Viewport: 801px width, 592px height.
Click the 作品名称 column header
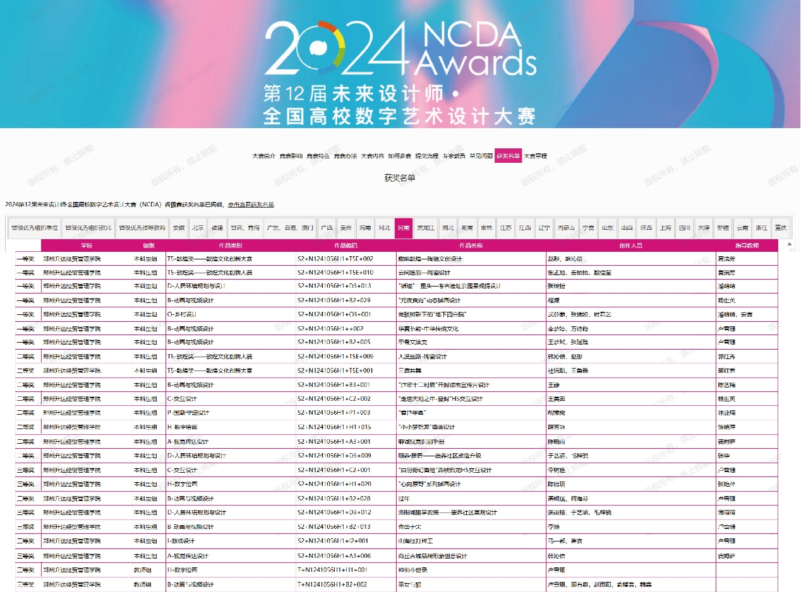pyautogui.click(x=471, y=246)
